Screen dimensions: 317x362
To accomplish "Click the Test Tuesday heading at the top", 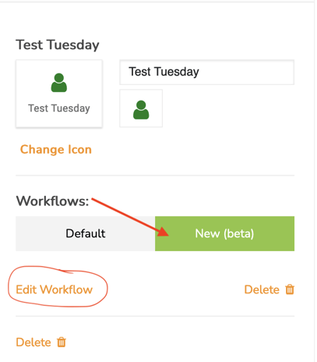I will pyautogui.click(x=58, y=44).
